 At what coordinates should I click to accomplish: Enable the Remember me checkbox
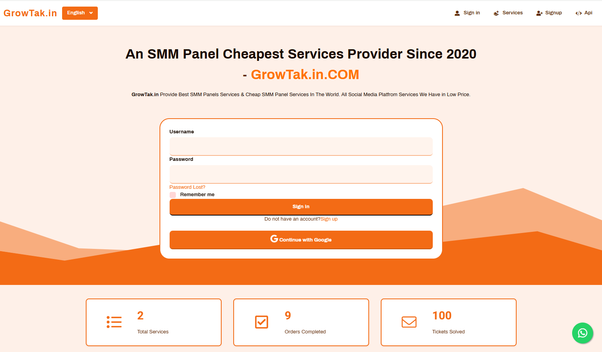[x=173, y=195]
